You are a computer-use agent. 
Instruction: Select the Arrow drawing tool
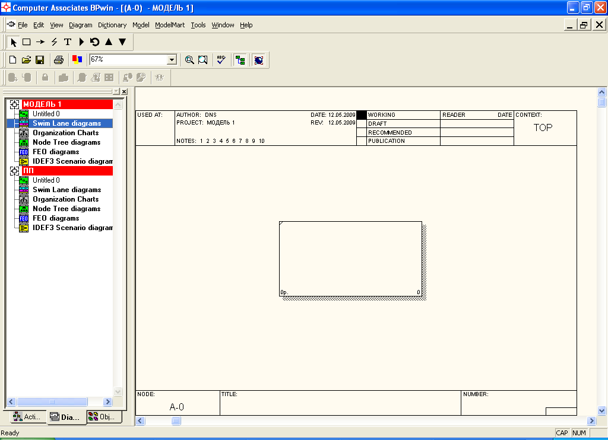40,42
